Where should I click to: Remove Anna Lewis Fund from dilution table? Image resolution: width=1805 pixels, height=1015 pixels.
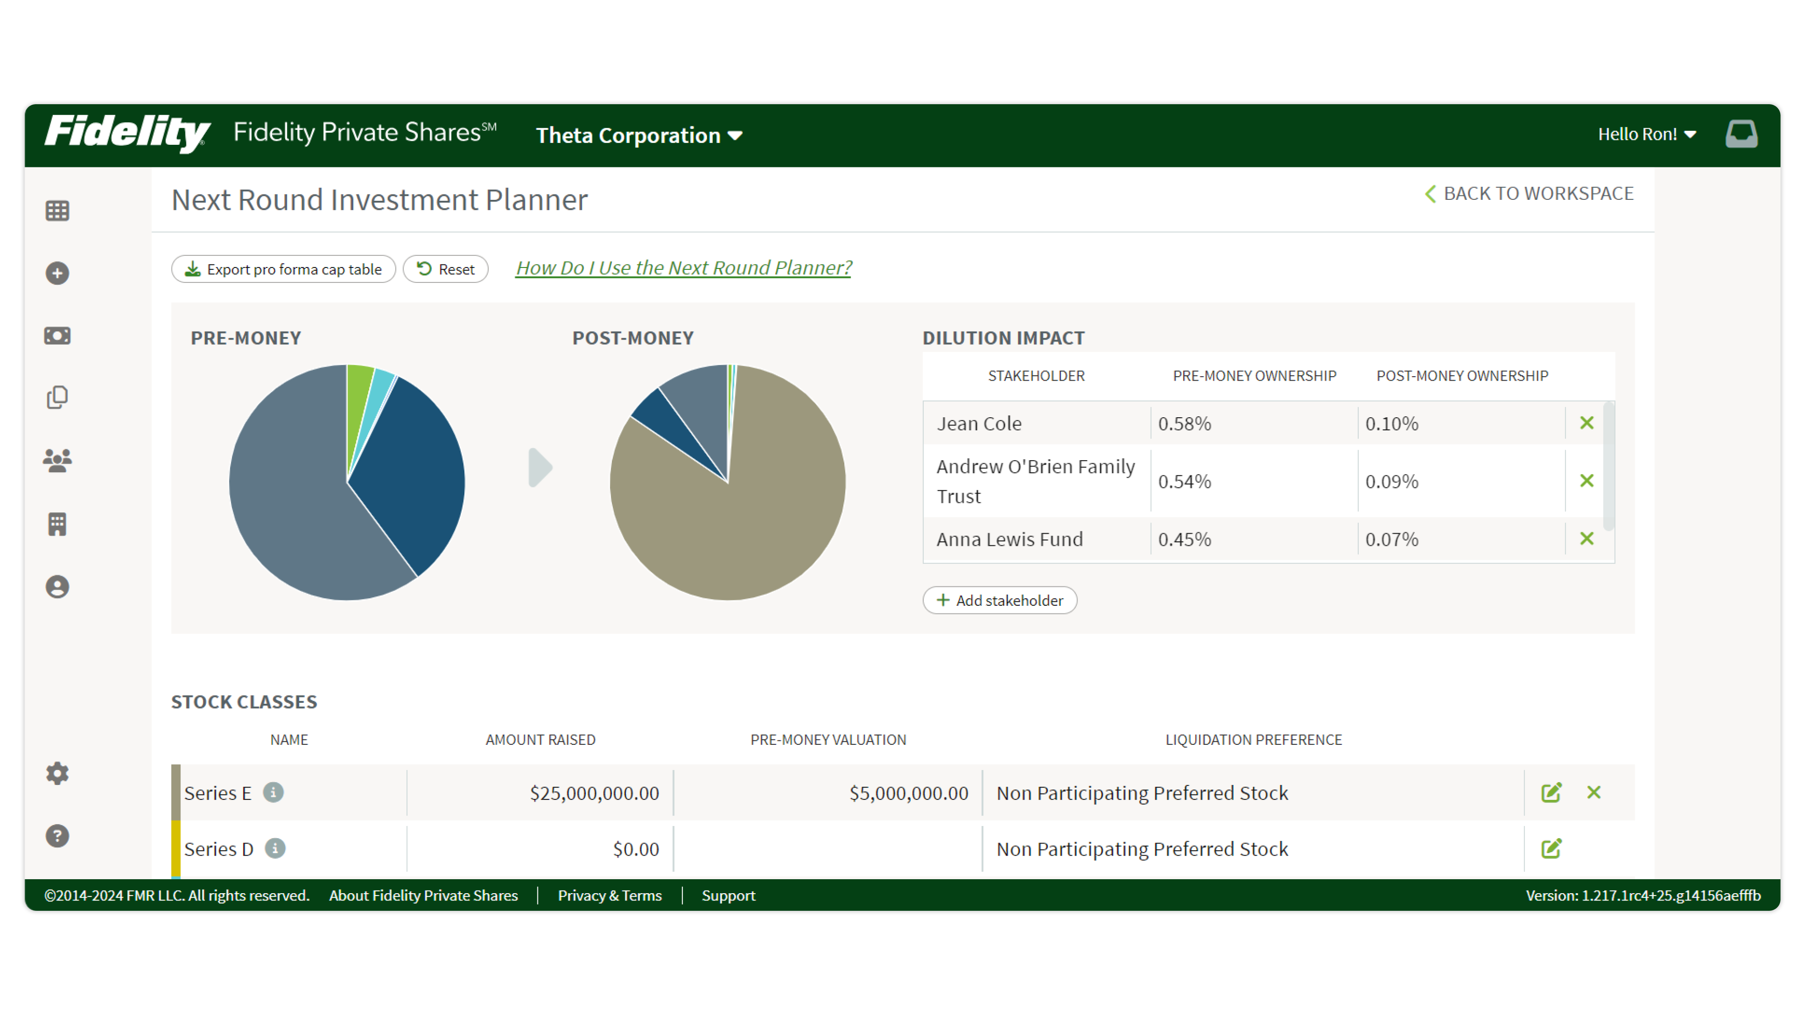[1587, 539]
